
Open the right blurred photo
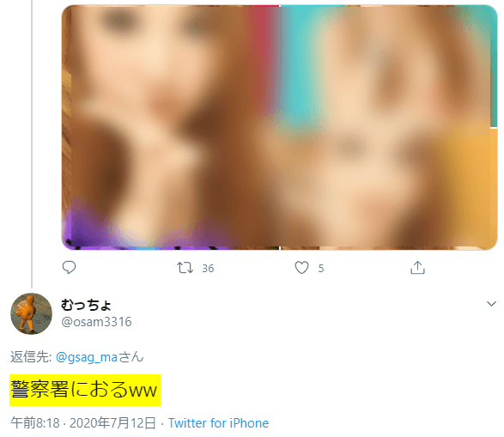coord(389,127)
